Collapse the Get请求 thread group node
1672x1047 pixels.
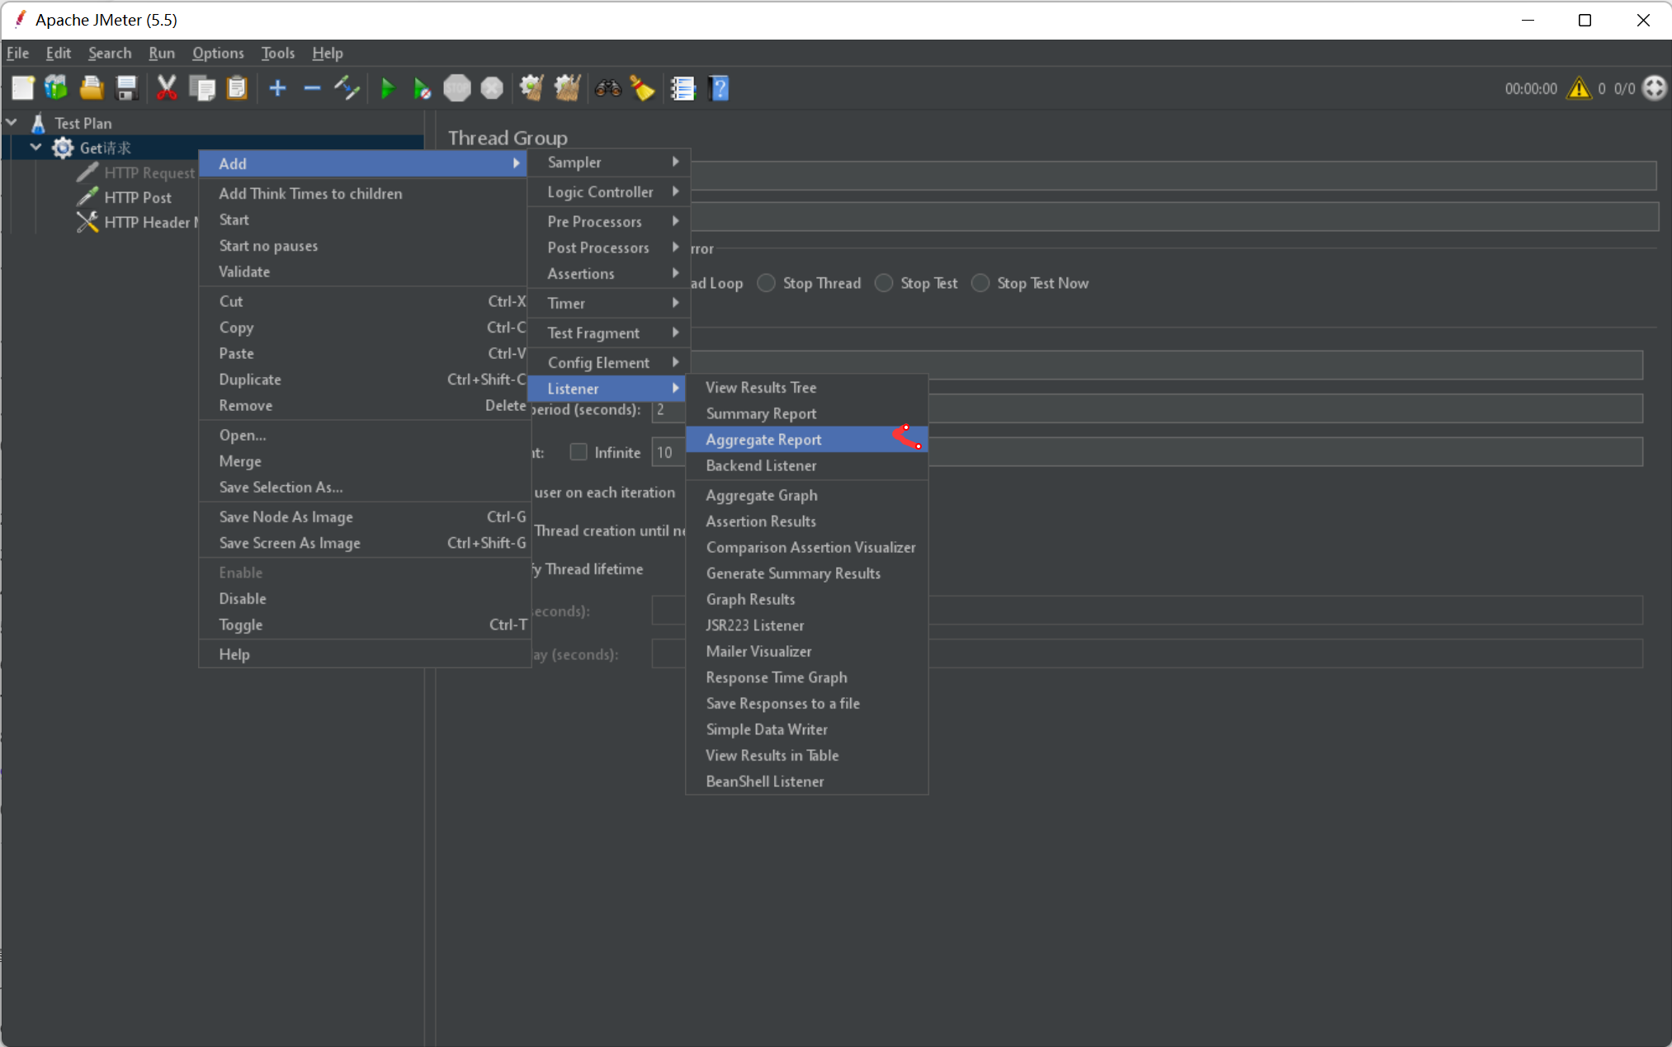click(35, 147)
